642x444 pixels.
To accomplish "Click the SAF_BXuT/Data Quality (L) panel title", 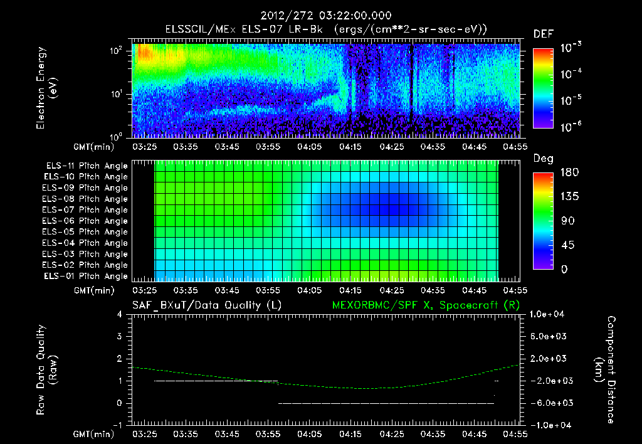I will pyautogui.click(x=207, y=305).
